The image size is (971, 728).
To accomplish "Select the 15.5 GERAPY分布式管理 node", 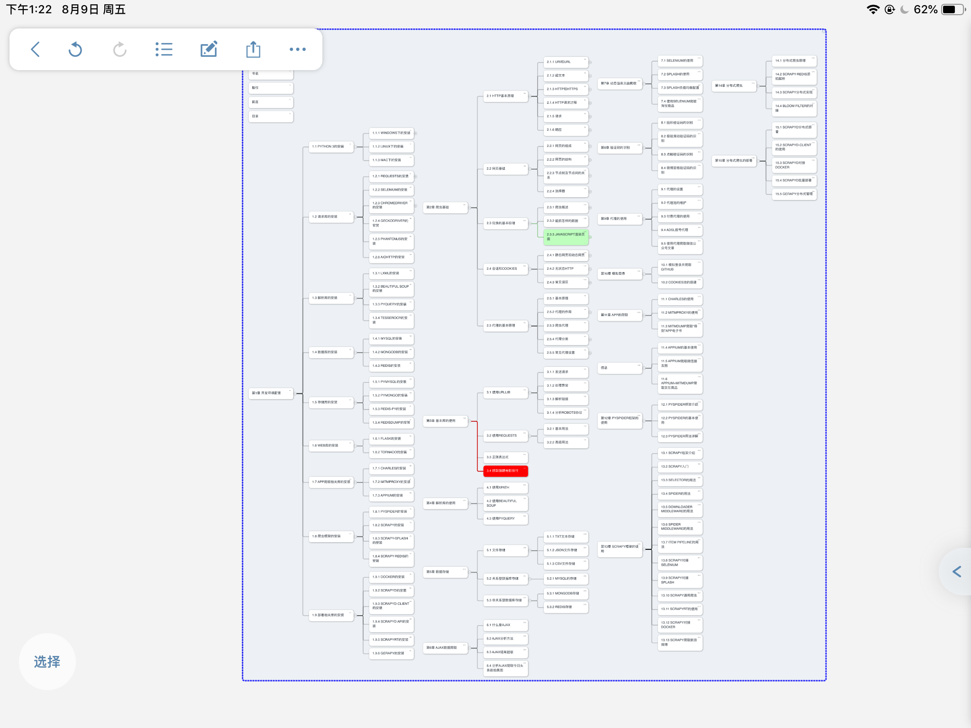I will 794,194.
